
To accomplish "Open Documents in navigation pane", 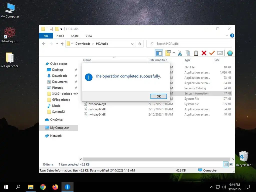I will pos(60,82).
